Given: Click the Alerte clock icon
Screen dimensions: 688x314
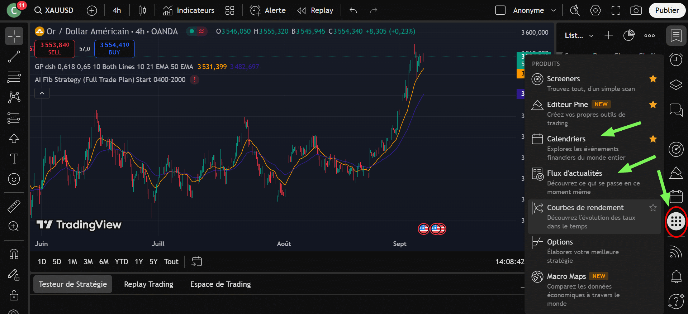Looking at the screenshot, I should [255, 10].
